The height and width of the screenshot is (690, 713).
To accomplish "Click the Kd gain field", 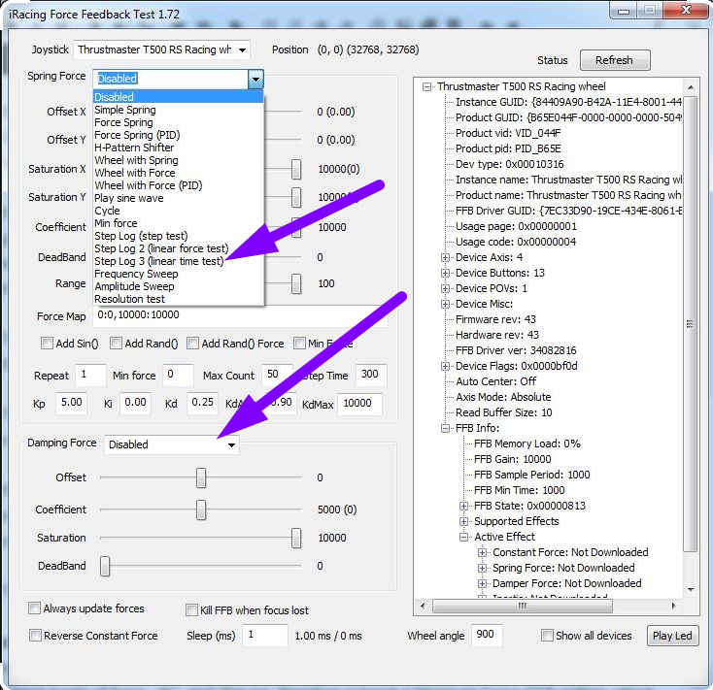I will 202,404.
